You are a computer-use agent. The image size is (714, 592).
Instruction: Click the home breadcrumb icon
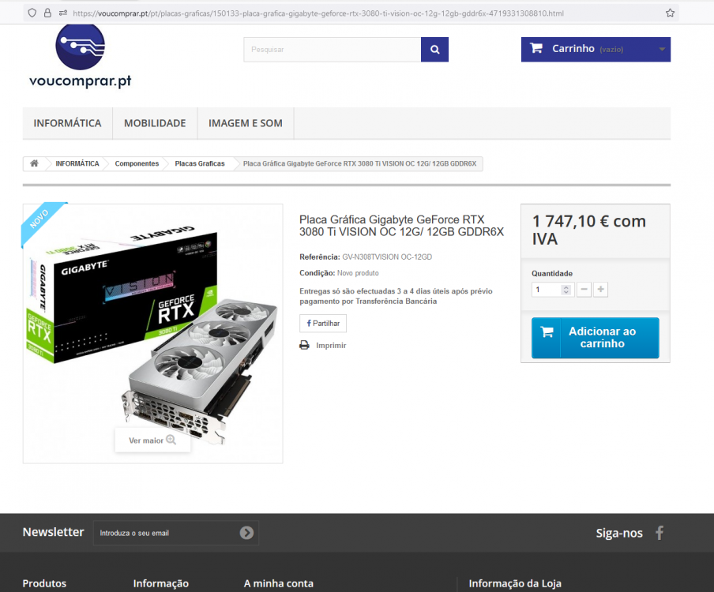[x=34, y=163]
